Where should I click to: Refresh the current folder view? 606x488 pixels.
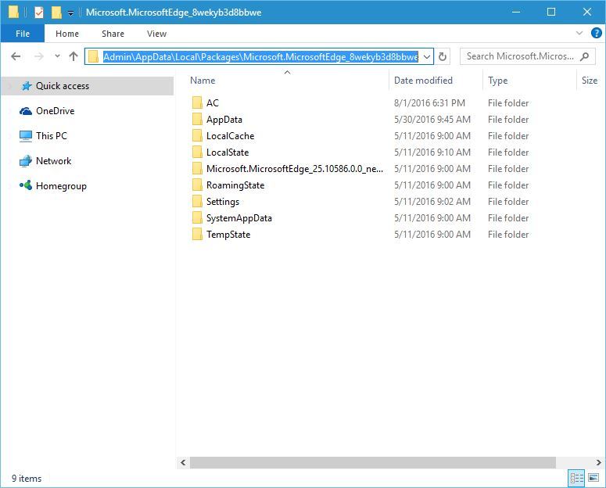[443, 57]
